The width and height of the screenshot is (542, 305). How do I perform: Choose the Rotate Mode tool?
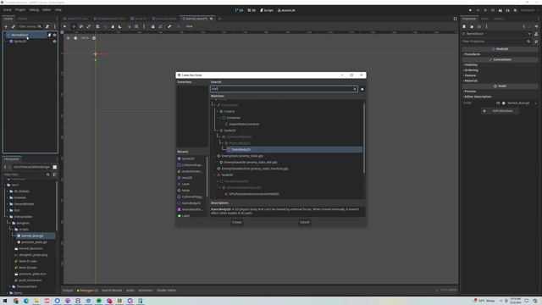pos(81,26)
